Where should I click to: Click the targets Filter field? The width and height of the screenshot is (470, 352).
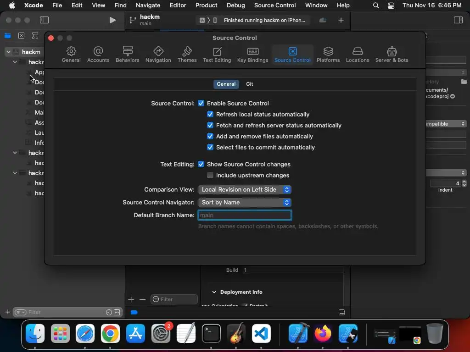[174, 299]
